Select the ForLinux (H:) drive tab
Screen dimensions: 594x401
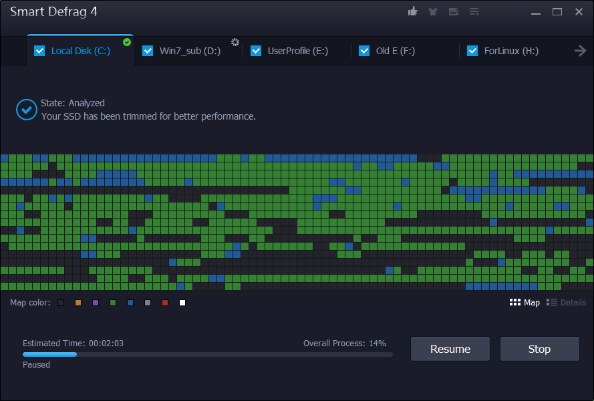click(511, 51)
